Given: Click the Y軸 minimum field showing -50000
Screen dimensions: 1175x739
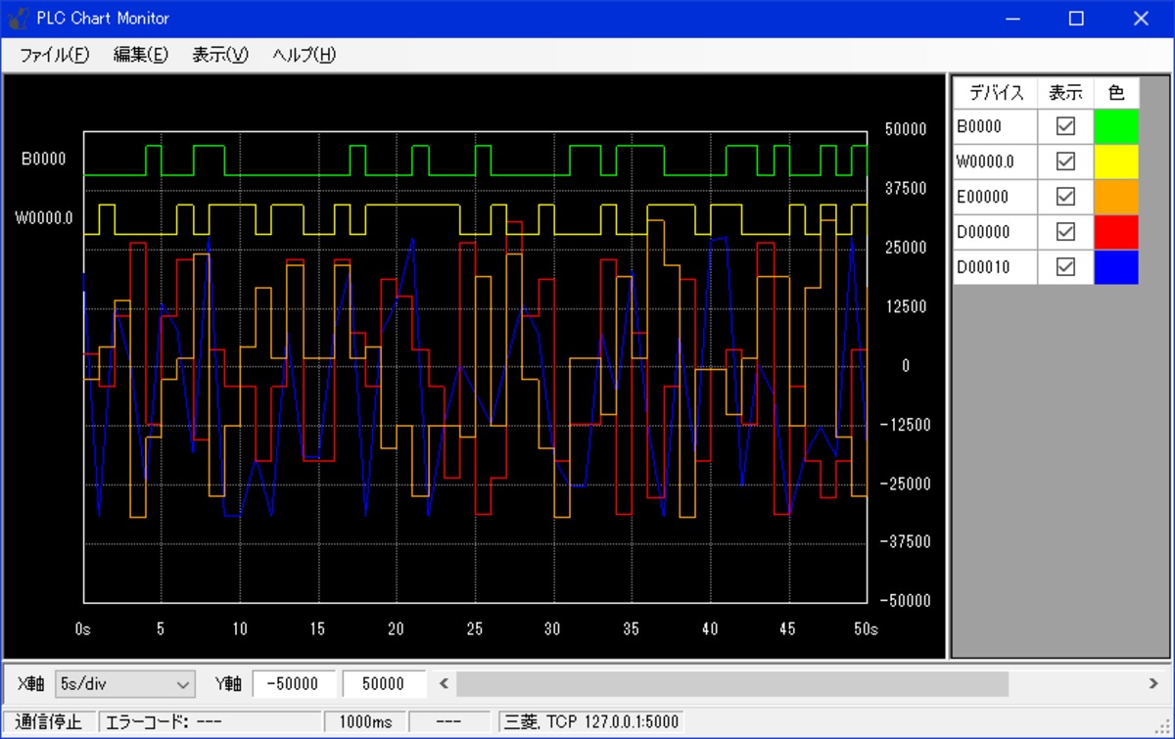Looking at the screenshot, I should click(x=294, y=683).
